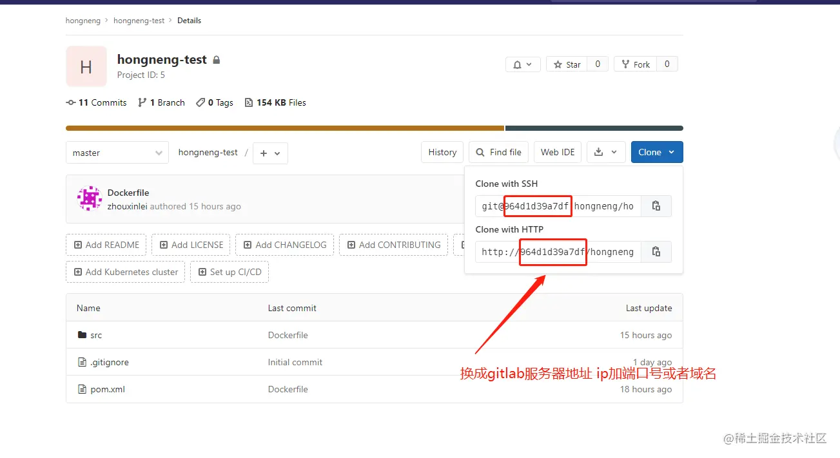Click the src folder icon
840x458 pixels.
tap(82, 335)
